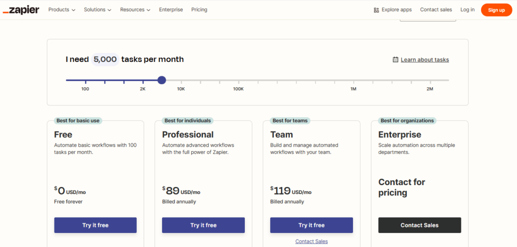Image resolution: width=517 pixels, height=247 pixels.
Task: Set slider to the 1M tick
Action: (353, 81)
